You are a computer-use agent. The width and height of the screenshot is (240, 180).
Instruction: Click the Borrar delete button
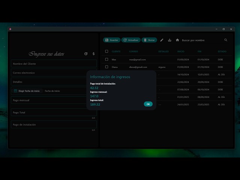[x=149, y=40]
